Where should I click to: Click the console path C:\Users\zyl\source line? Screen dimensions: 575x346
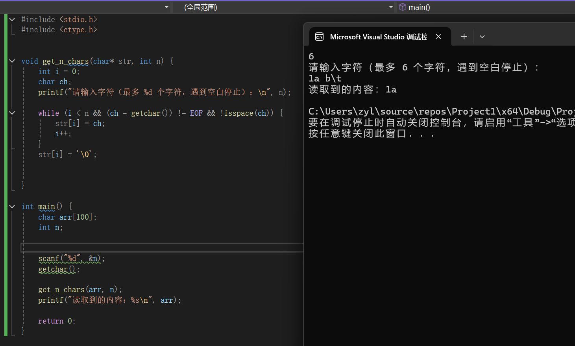pyautogui.click(x=442, y=111)
